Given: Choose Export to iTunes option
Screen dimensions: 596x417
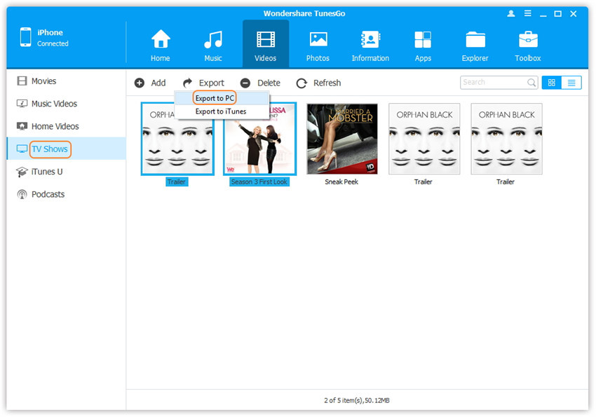Looking at the screenshot, I should click(x=220, y=111).
